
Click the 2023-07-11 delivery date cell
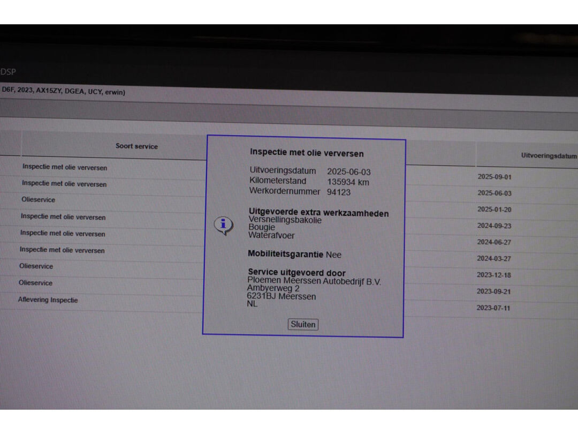point(493,308)
